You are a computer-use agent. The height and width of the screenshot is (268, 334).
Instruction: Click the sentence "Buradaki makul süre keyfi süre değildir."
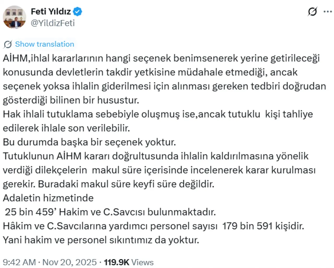(126, 184)
